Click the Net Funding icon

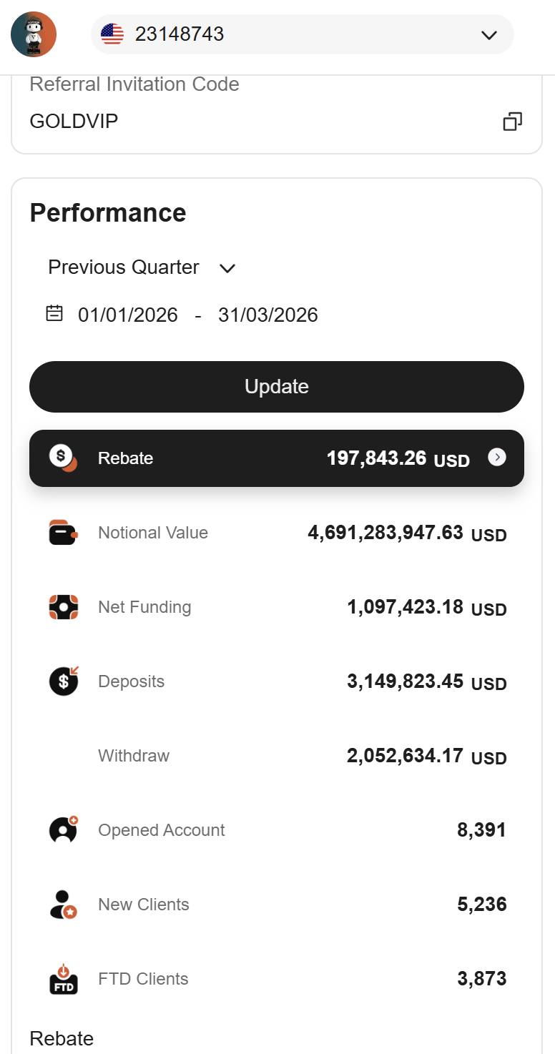coord(63,607)
